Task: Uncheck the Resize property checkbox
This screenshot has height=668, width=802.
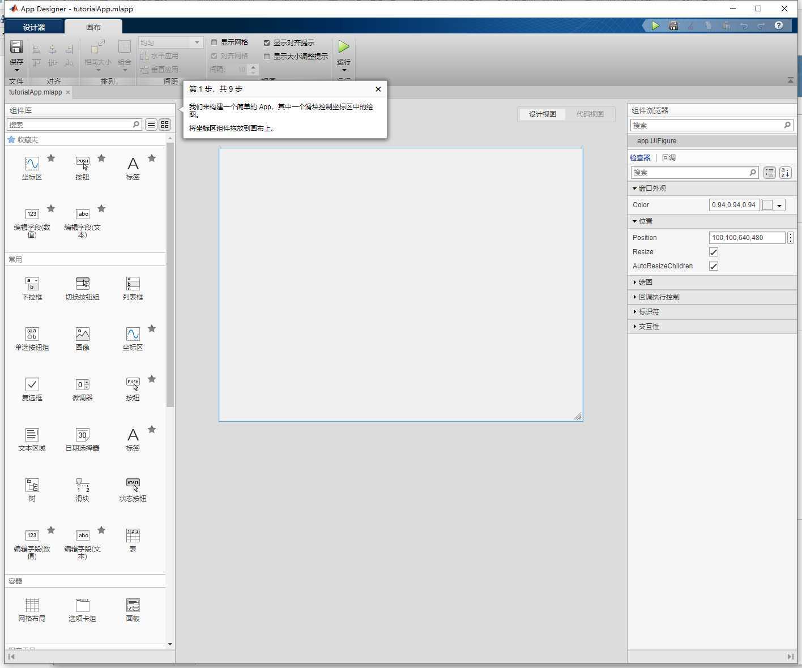Action: tap(714, 252)
